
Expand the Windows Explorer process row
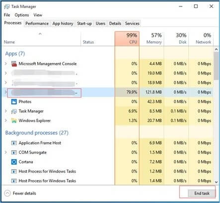coord(6,120)
